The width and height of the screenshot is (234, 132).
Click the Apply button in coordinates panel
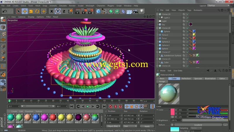pyautogui.click(x=147, y=126)
